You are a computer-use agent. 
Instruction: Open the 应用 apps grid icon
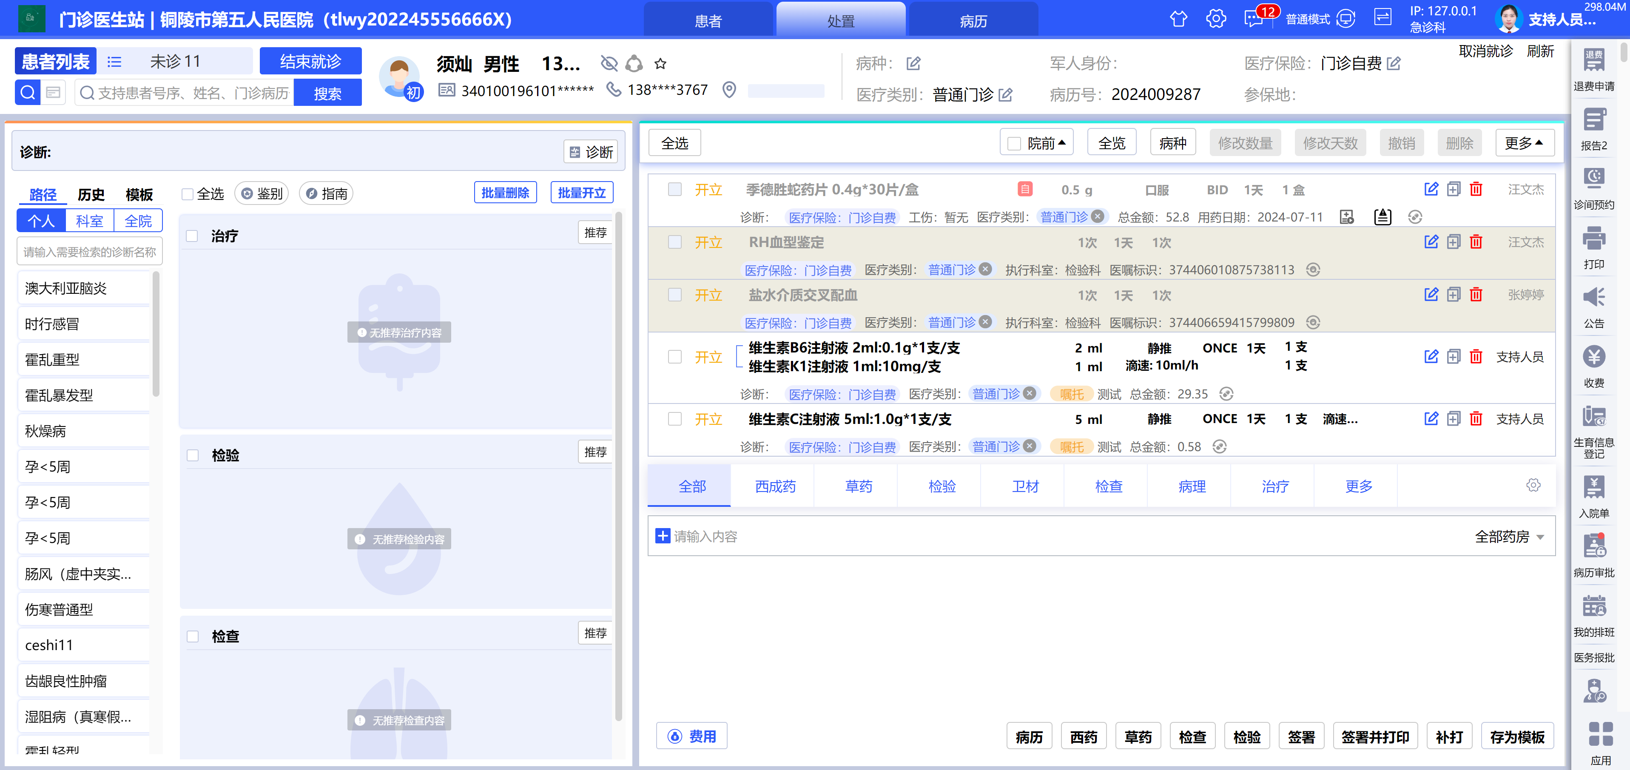tap(1600, 743)
